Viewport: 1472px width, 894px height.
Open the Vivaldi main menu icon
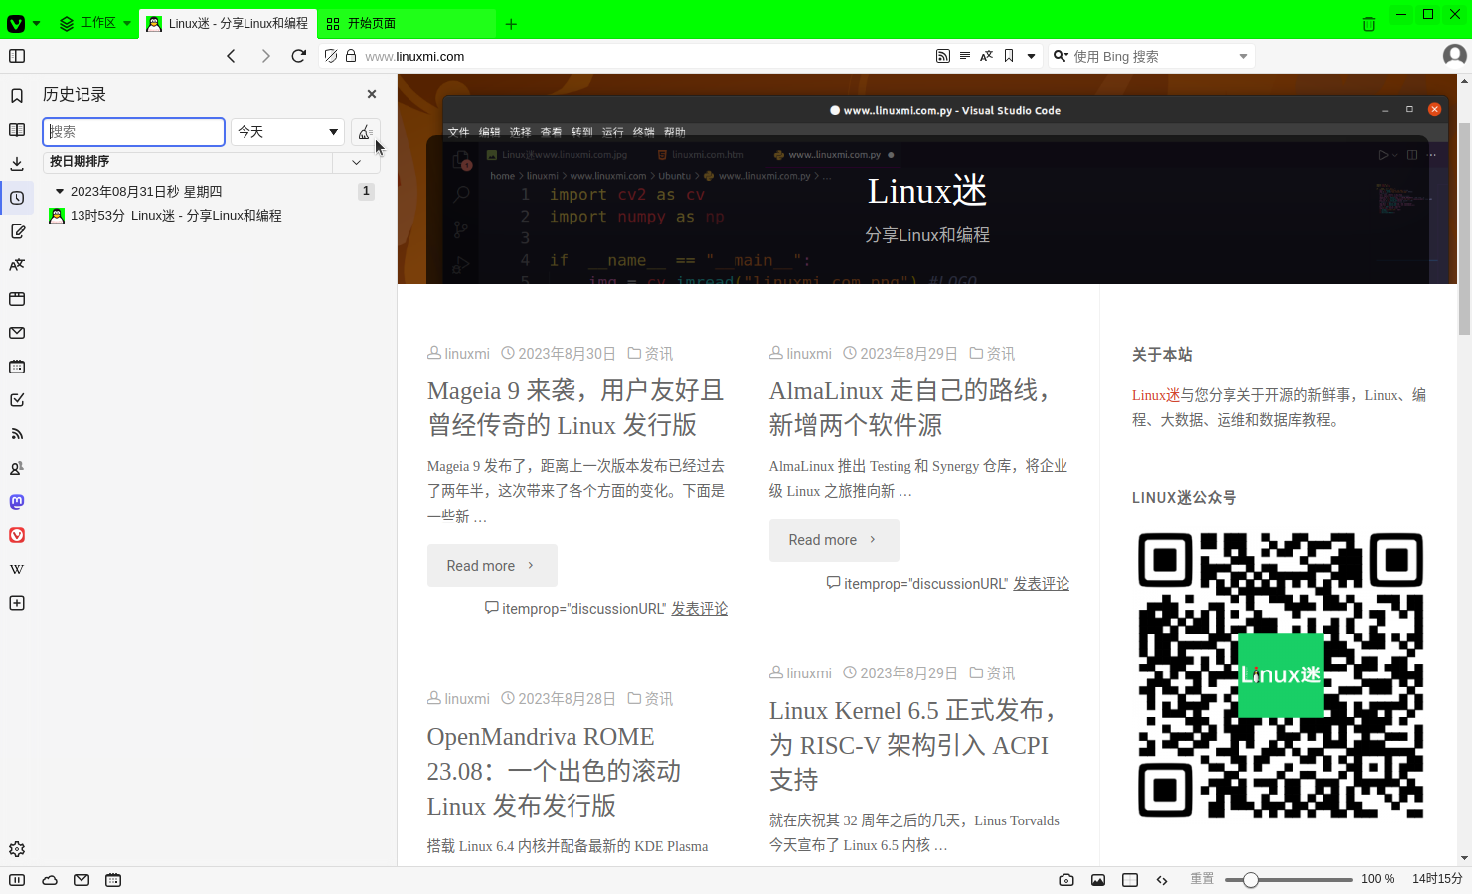16,23
